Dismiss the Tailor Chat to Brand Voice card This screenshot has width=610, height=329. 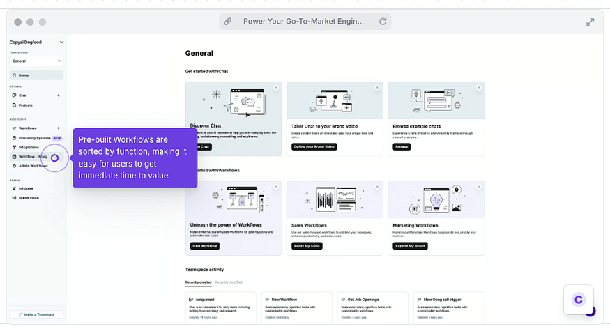377,88
